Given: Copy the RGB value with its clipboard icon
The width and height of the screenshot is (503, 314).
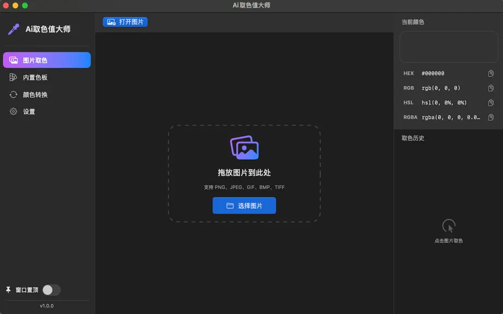Looking at the screenshot, I should [491, 88].
